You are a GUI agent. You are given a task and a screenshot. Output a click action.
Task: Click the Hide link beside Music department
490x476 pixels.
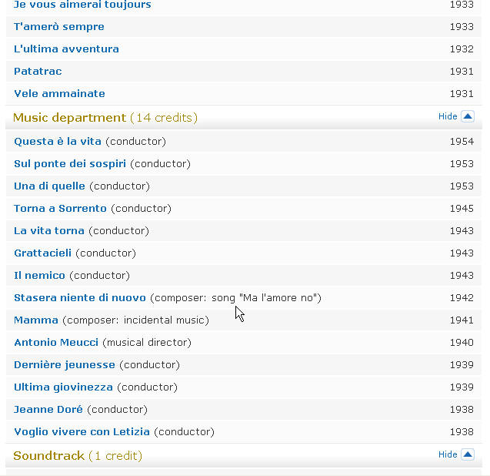[x=448, y=117]
